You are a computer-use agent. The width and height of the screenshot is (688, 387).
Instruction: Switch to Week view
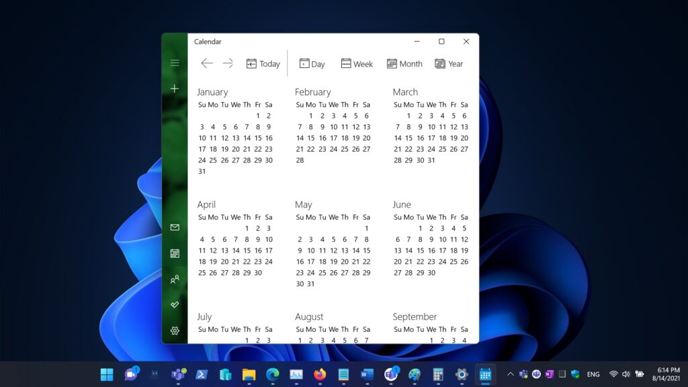click(356, 64)
